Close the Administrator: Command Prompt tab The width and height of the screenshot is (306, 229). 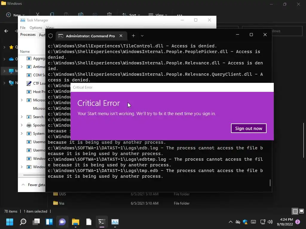[121, 36]
